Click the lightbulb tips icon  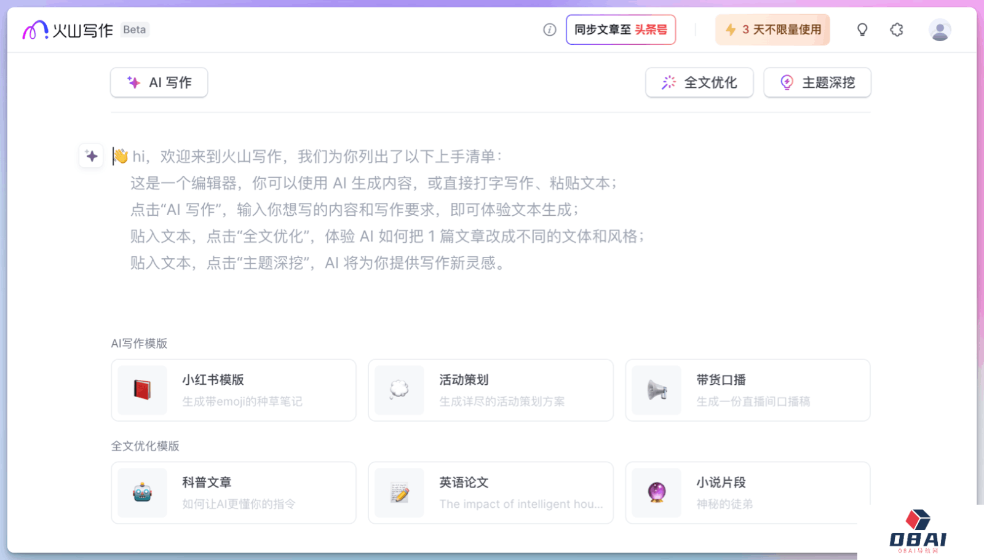click(862, 30)
